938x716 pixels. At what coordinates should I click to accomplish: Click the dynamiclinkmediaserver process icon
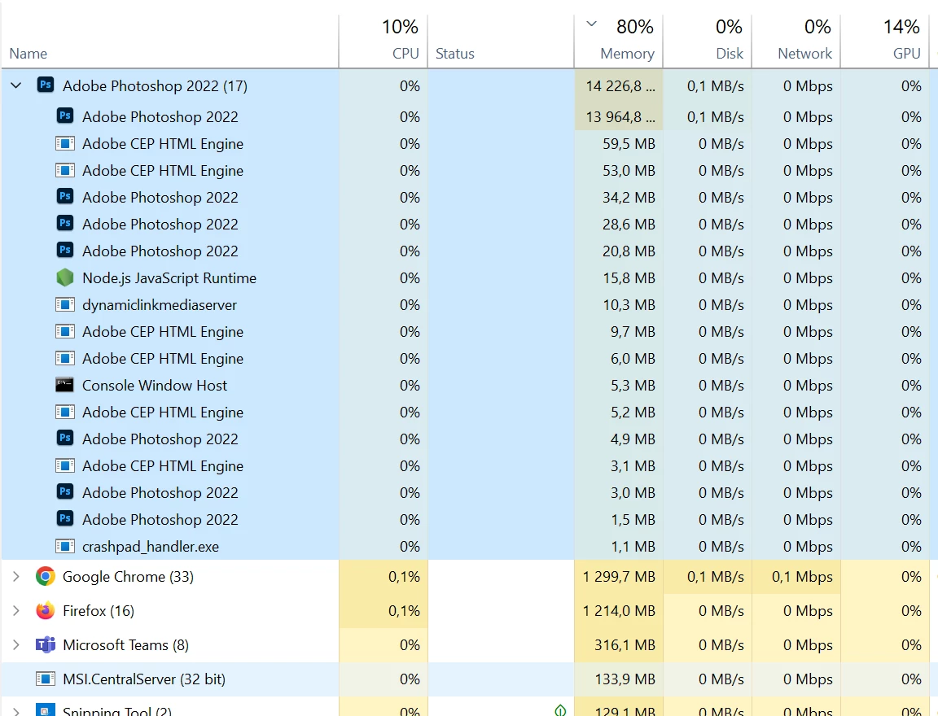click(64, 305)
